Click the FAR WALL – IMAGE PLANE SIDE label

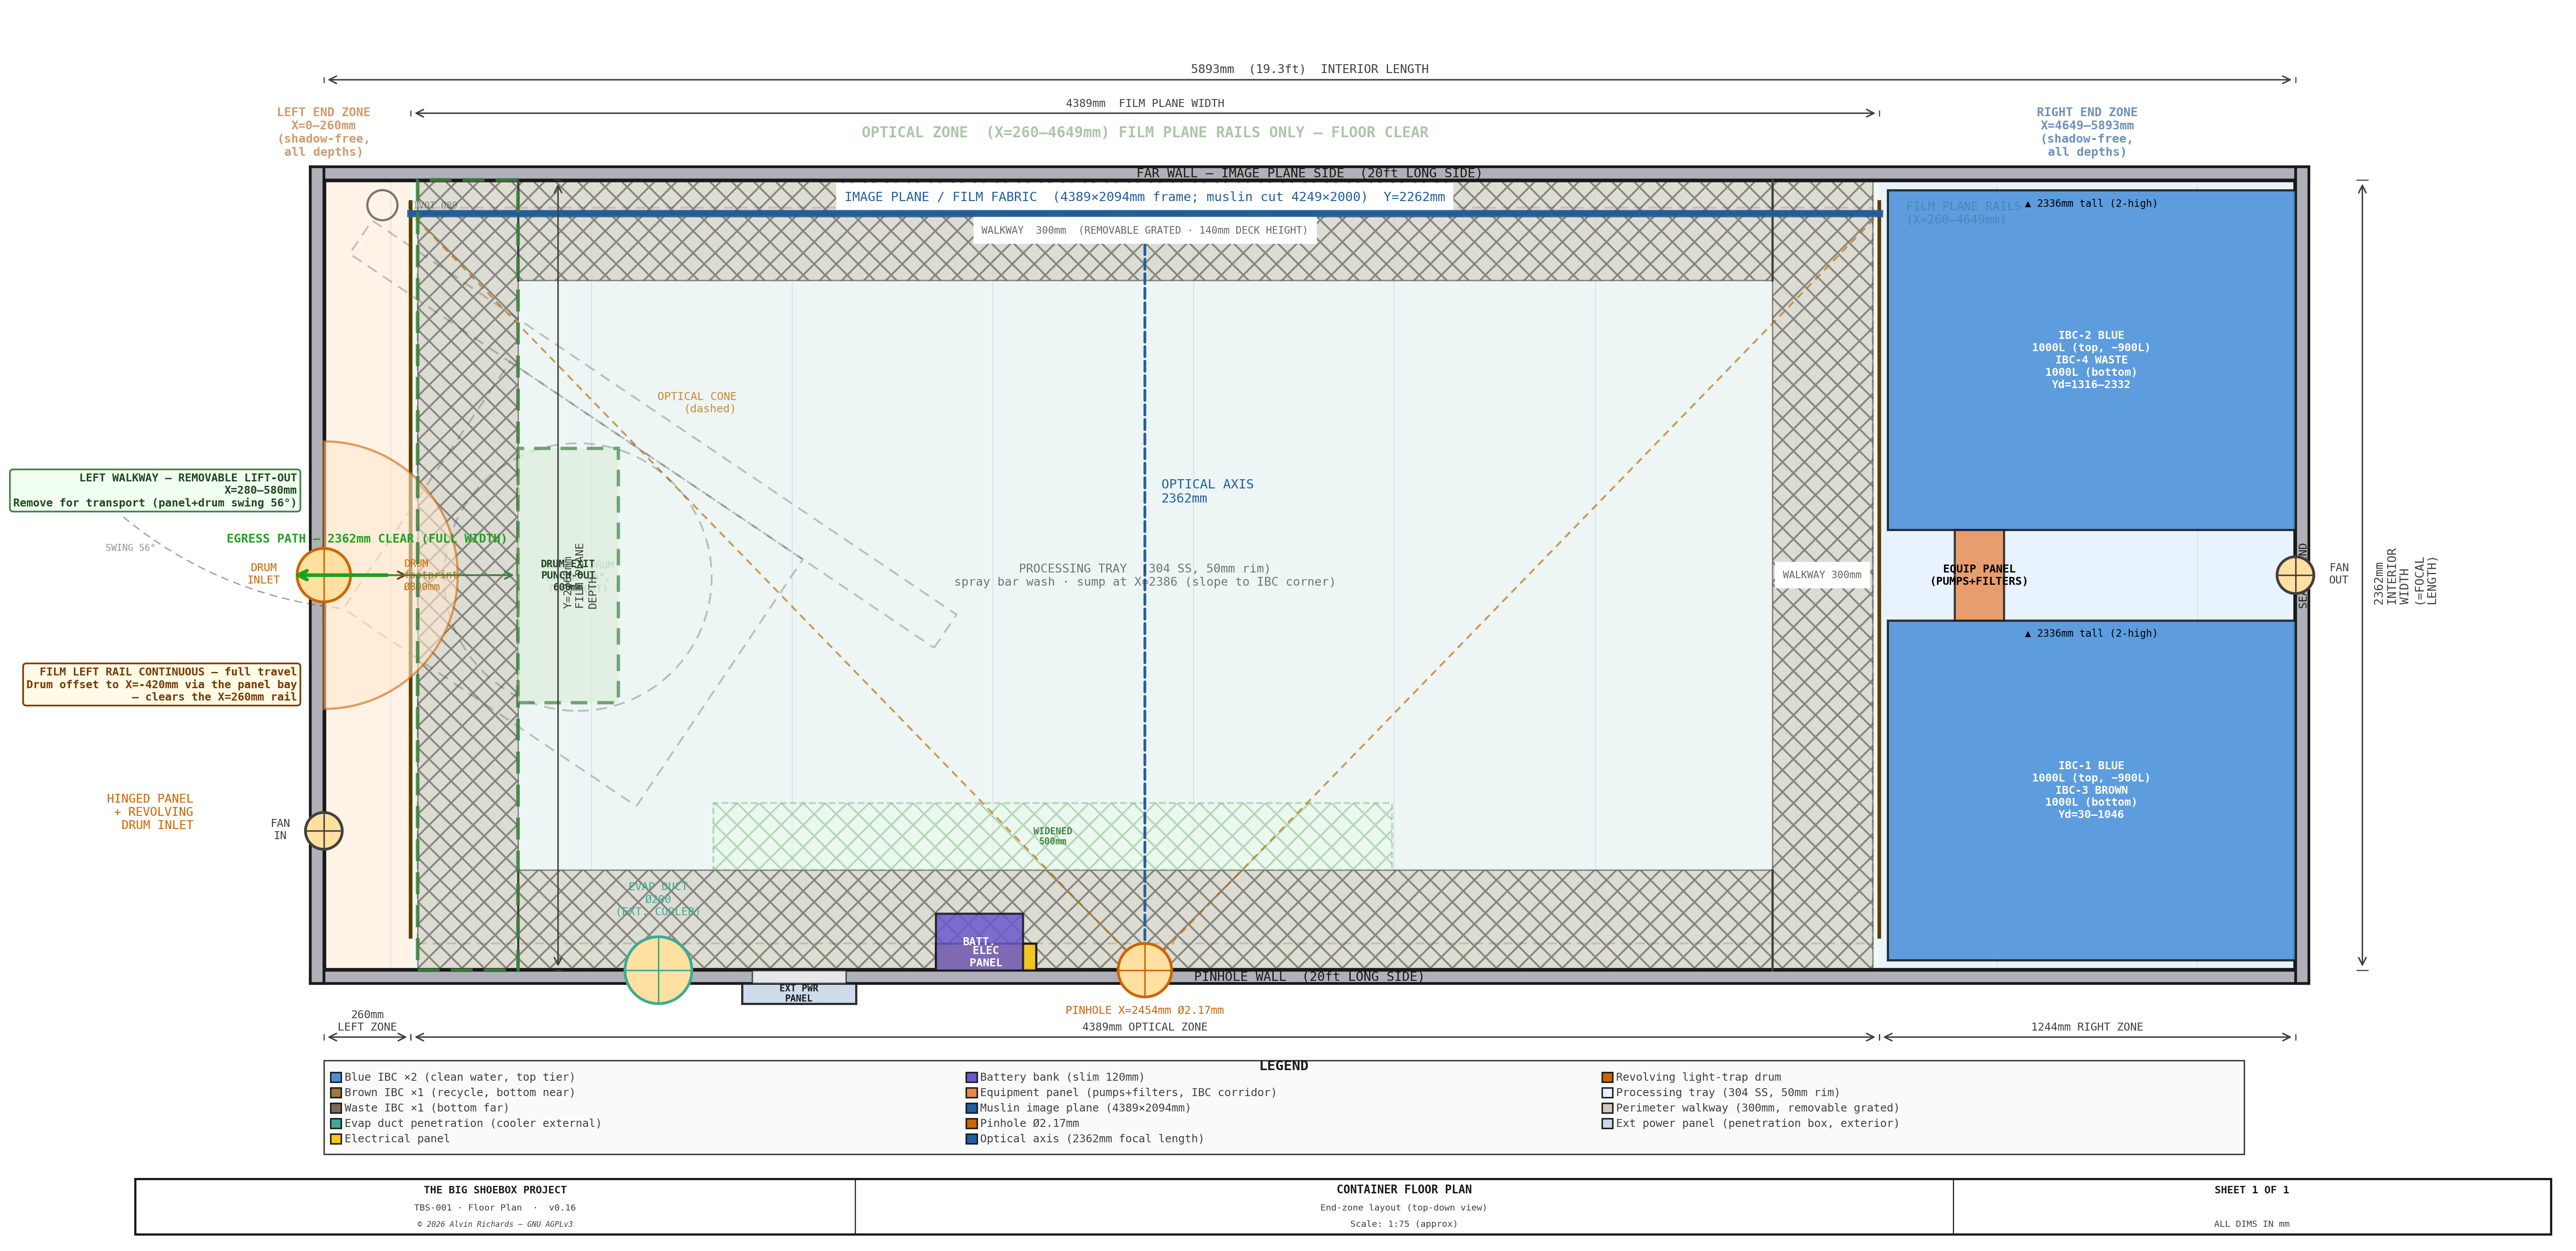(1309, 173)
